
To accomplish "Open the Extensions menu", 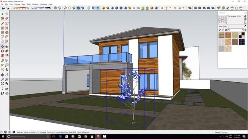I will [x=43, y=4].
